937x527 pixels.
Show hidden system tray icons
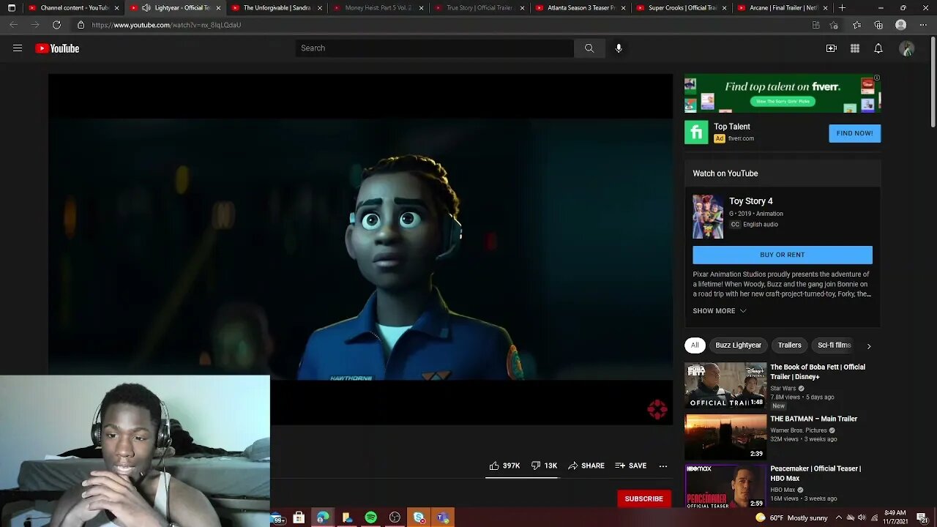[839, 517]
